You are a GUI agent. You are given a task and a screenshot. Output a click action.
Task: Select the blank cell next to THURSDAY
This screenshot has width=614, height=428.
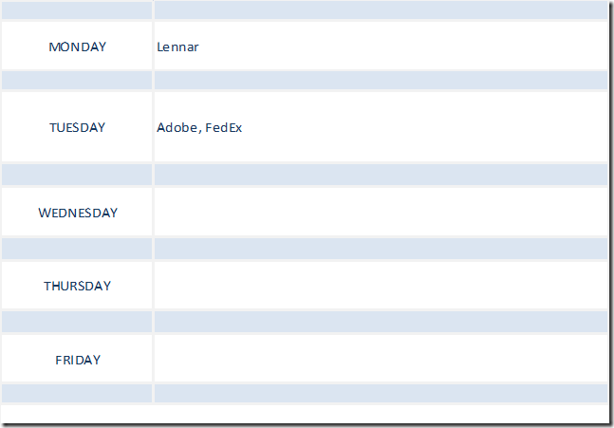tap(380, 286)
